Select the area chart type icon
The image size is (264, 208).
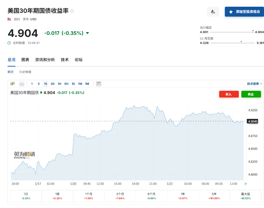tap(22, 84)
